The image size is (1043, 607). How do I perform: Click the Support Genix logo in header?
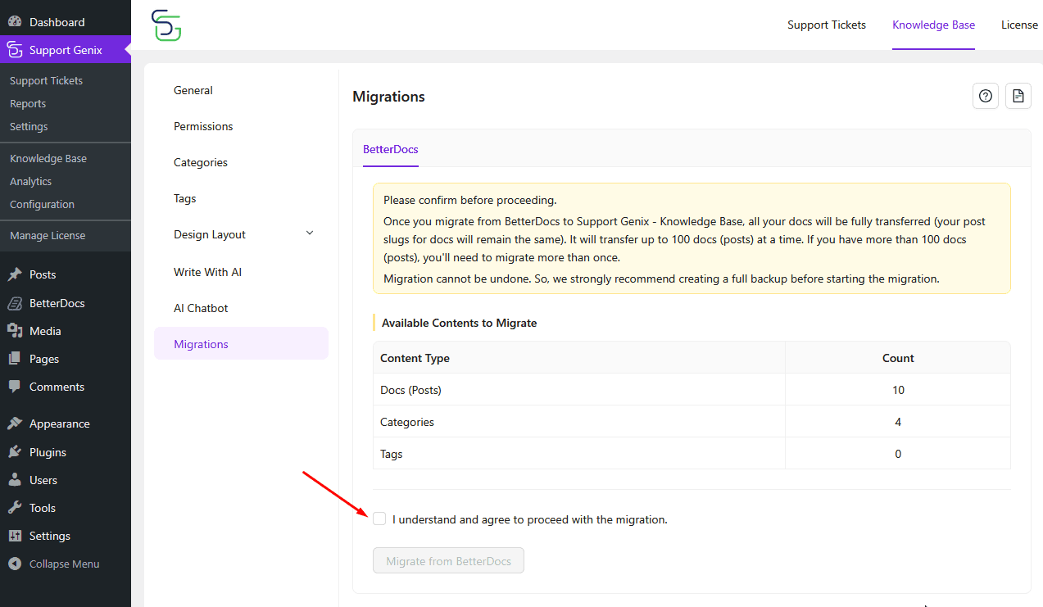tap(166, 25)
